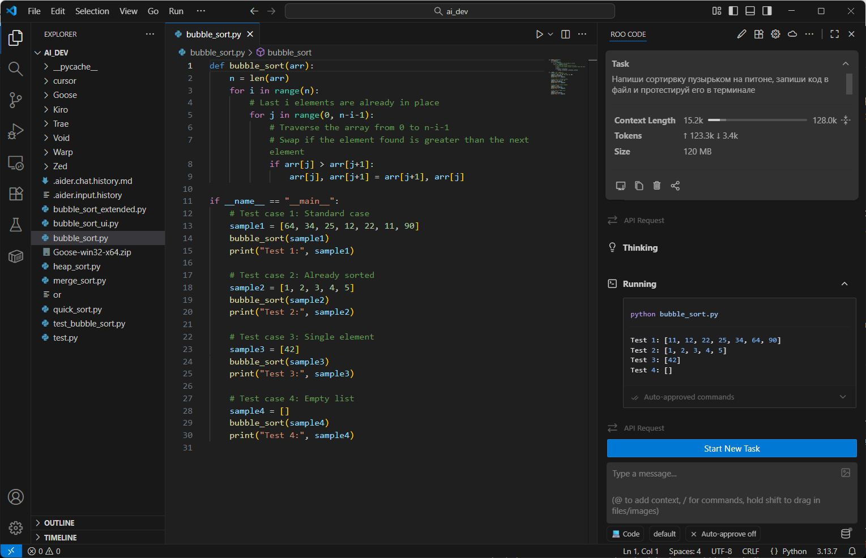The width and height of the screenshot is (866, 558).
Task: Click the Start New Task button
Action: [731, 449]
